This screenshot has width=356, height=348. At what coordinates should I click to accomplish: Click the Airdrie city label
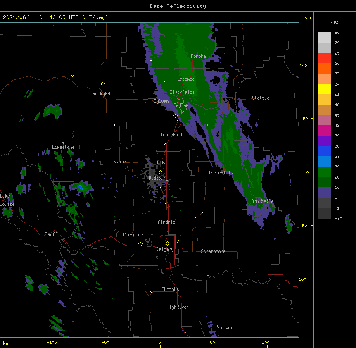click(167, 222)
